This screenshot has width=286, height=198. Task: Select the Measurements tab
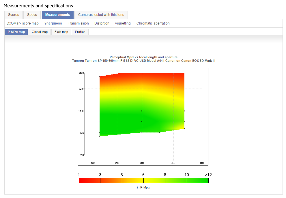(x=58, y=15)
